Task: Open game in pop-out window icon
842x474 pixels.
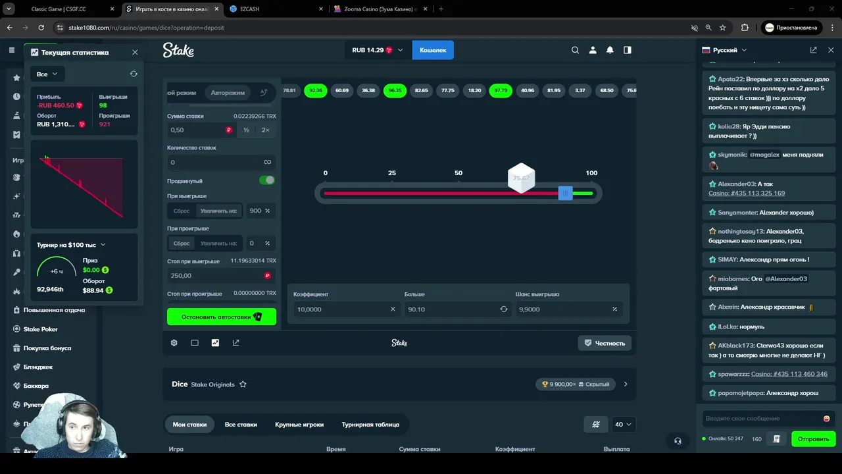Action: (x=235, y=343)
